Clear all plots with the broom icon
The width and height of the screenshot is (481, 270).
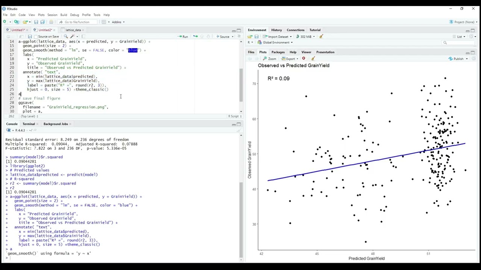(x=313, y=58)
